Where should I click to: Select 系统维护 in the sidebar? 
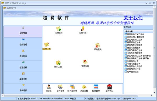pyautogui.click(x=23, y=89)
